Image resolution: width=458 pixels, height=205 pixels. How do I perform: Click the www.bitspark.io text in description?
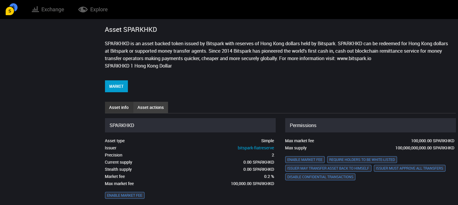(354, 59)
